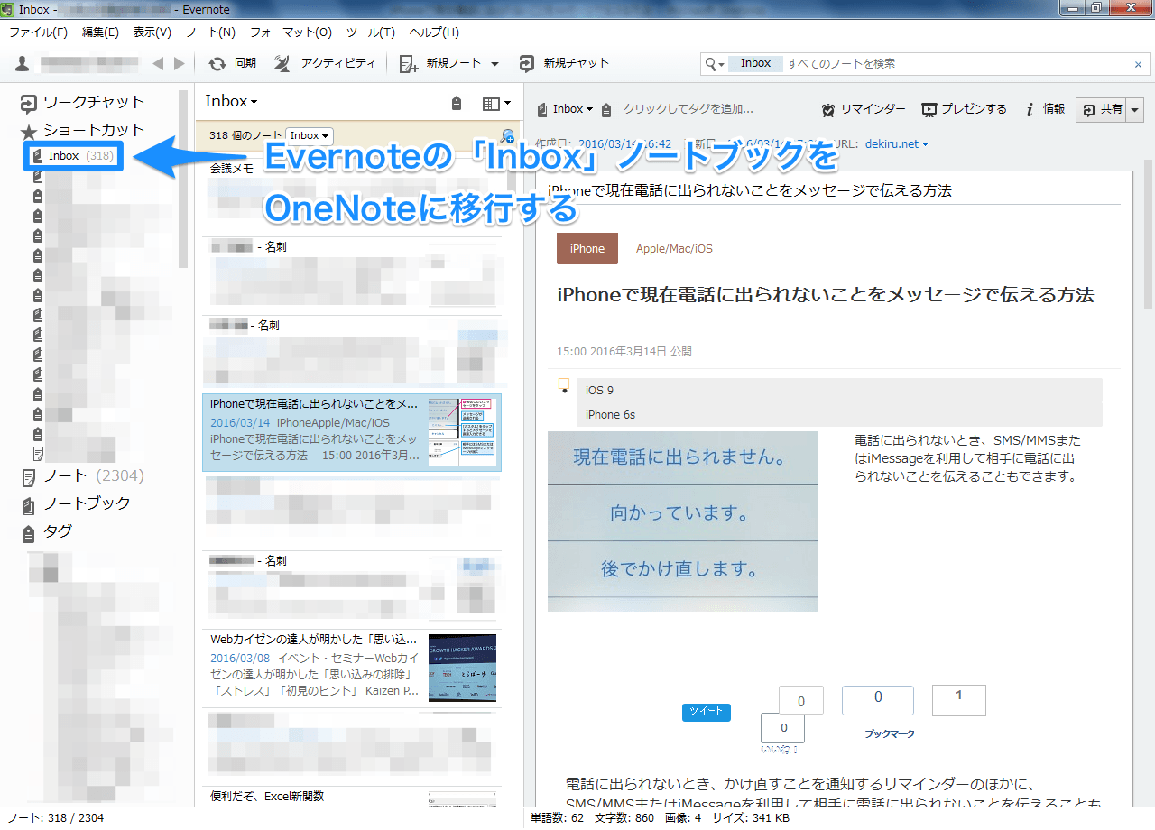Click the brown iPhone category tag

tap(587, 248)
